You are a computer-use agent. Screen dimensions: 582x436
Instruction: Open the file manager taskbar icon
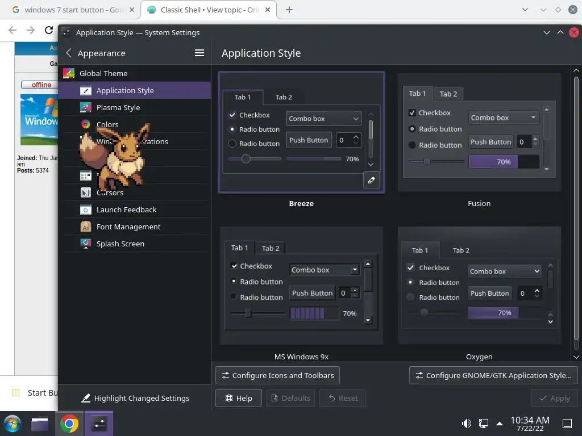(x=40, y=424)
